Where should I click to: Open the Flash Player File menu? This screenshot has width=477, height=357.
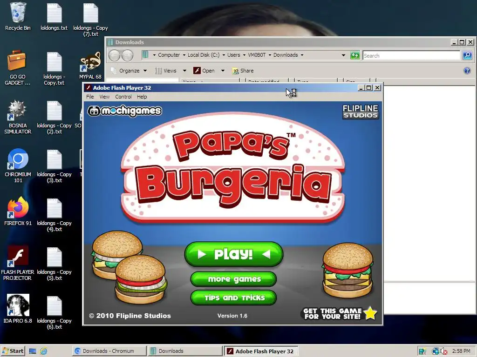tap(90, 97)
